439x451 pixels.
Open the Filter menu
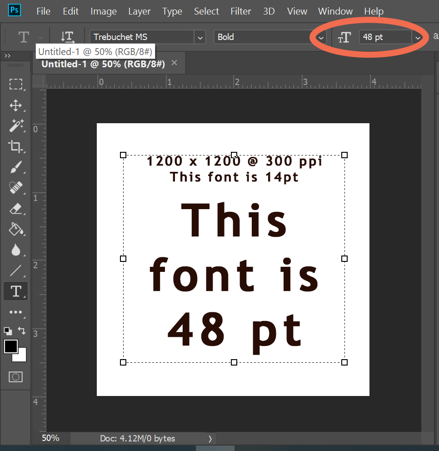[x=241, y=11]
